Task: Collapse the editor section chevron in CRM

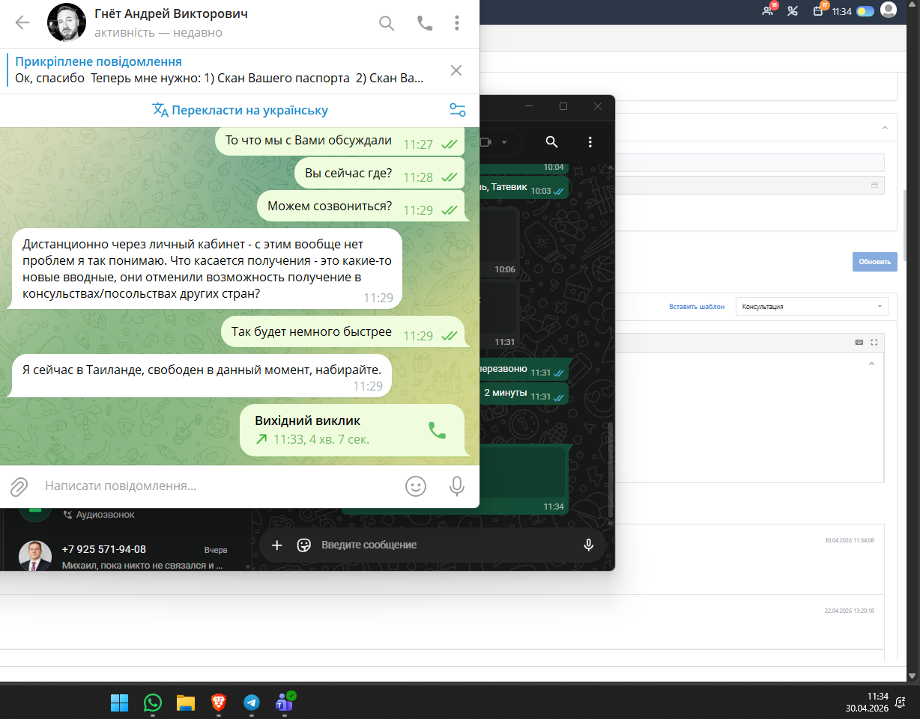Action: pos(871,364)
